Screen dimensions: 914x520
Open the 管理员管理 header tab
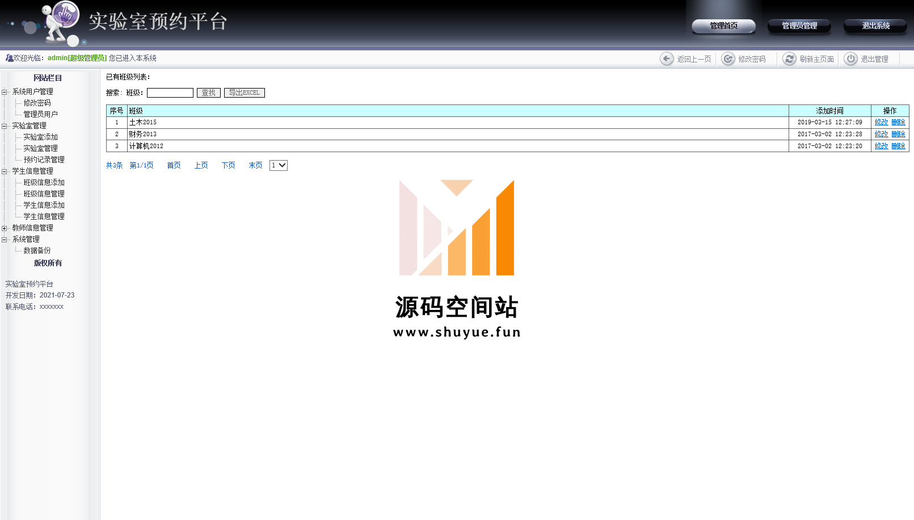click(799, 26)
